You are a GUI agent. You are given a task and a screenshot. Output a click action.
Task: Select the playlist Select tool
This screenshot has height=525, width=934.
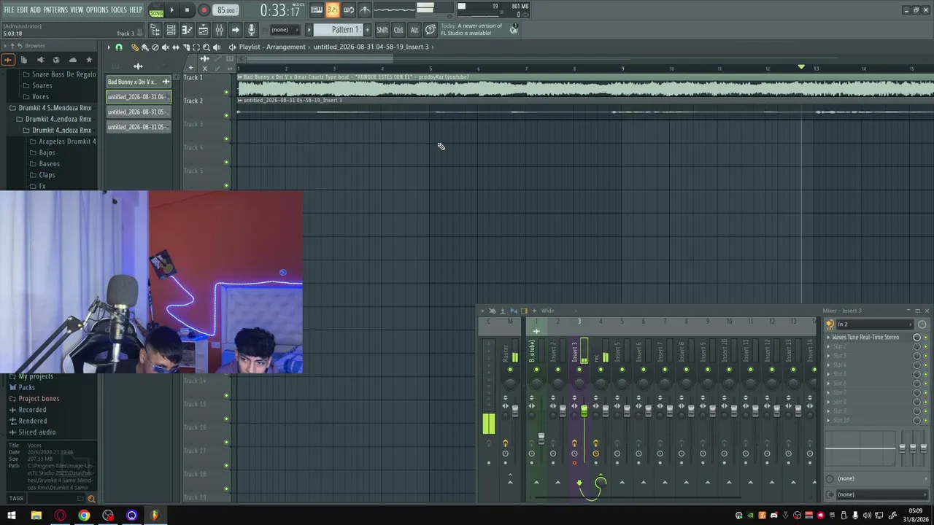196,47
